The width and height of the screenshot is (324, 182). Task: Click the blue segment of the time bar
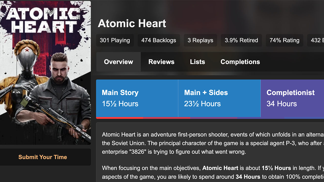click(x=304, y=118)
